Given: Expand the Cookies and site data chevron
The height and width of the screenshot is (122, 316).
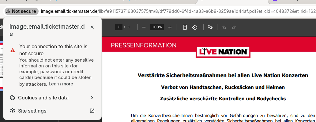Looking at the screenshot, I should [92, 98].
